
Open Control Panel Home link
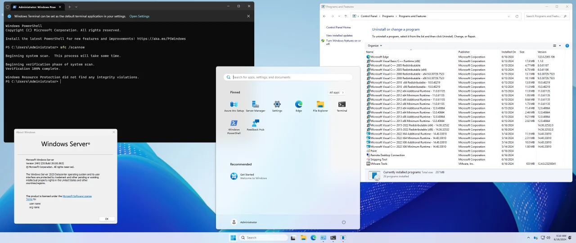click(338, 27)
